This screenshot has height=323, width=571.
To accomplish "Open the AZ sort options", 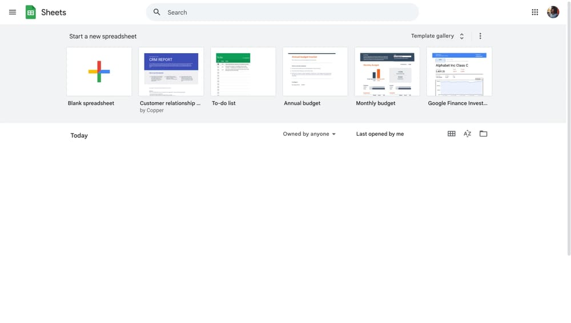I will click(467, 134).
